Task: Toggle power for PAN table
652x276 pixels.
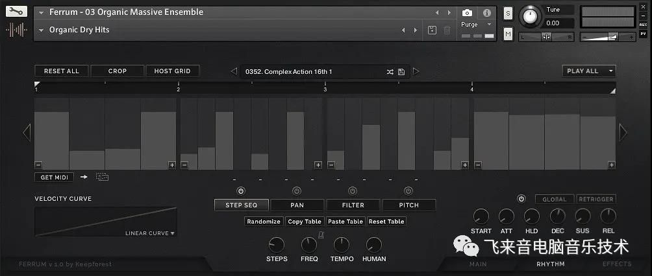Action: 297,191
